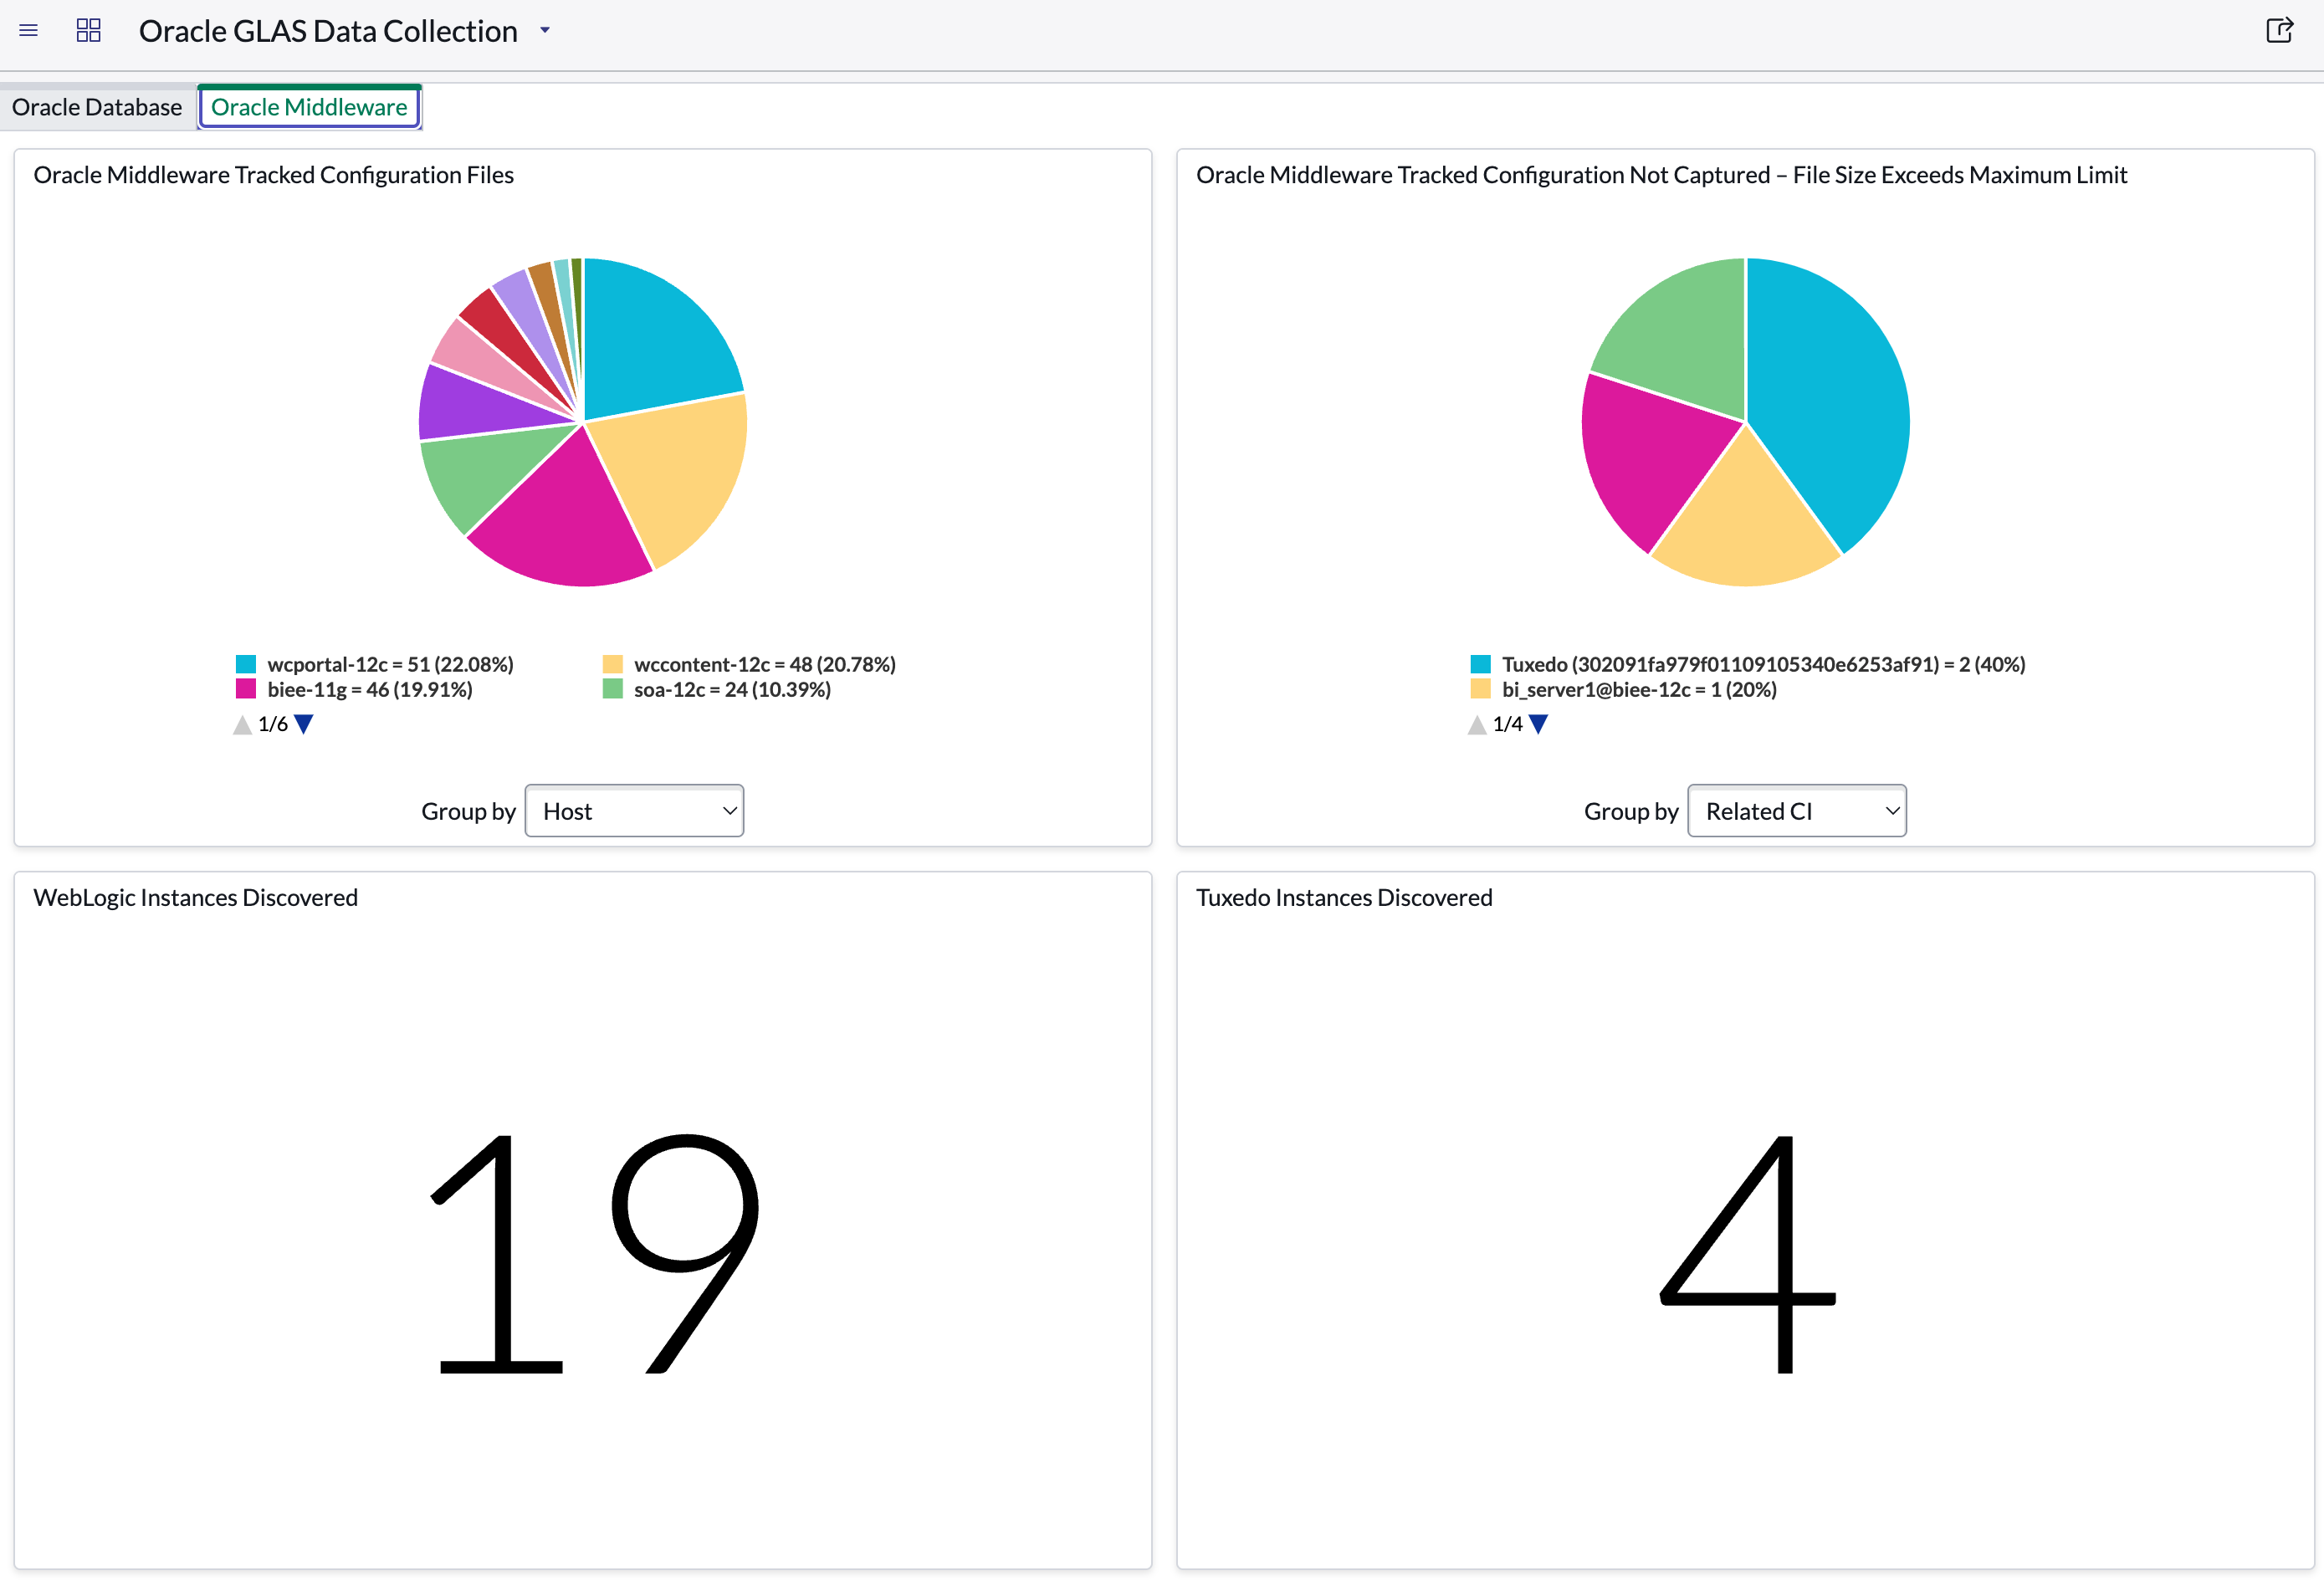Image resolution: width=2324 pixels, height=1586 pixels.
Task: Select legend entry bi_server1@biee-12c = 1 (20%)
Action: (x=1639, y=689)
